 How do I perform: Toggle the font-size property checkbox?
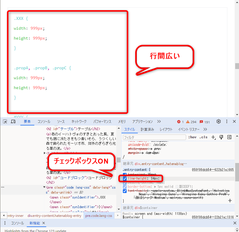pos(125,174)
